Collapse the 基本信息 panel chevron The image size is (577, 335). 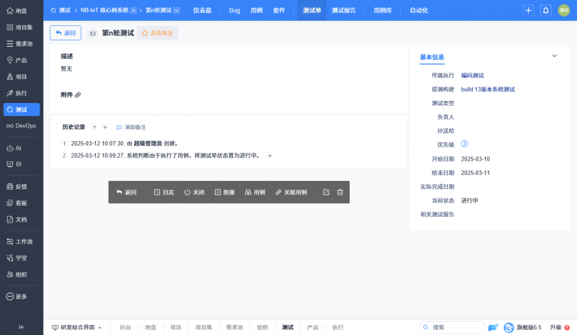point(554,56)
